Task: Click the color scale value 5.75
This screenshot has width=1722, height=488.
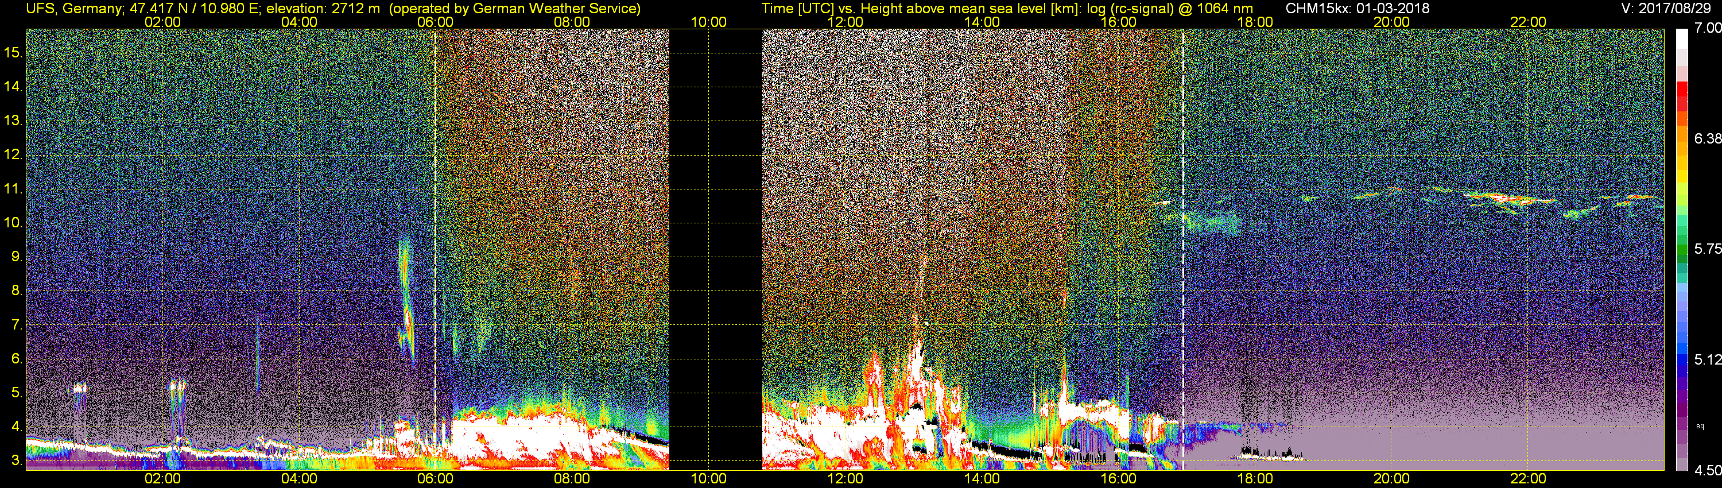Action: tap(1707, 249)
